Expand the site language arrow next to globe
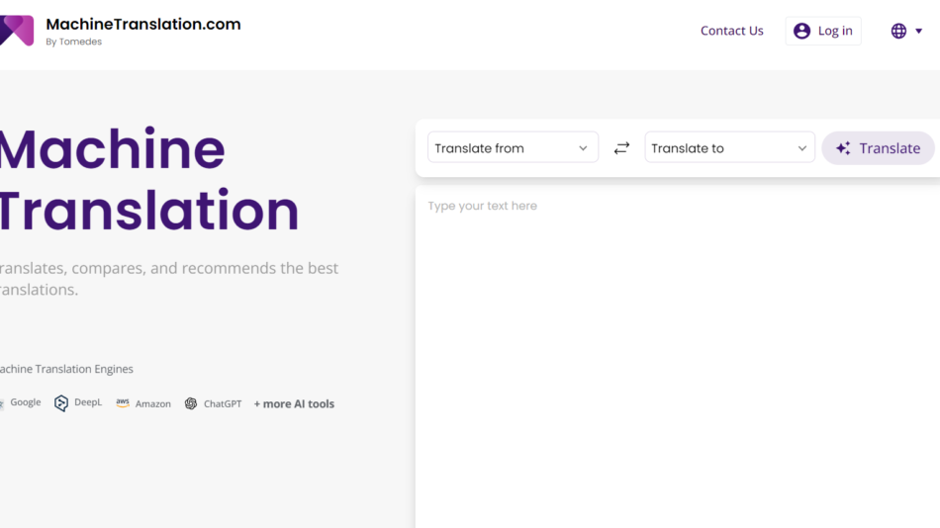Screen dimensions: 940x528 tap(918, 32)
